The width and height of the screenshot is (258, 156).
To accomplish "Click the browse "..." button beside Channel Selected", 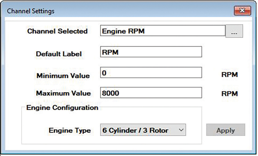I will 234,32.
